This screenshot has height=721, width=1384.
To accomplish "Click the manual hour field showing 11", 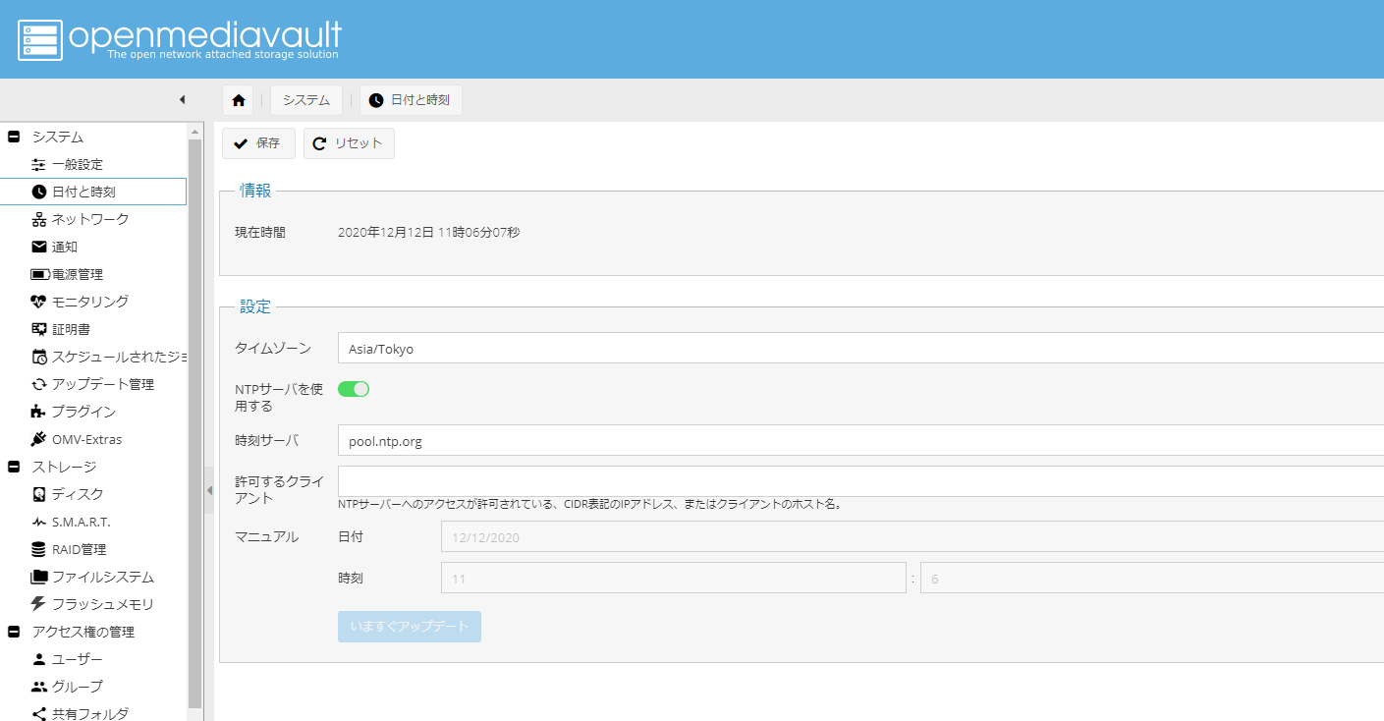I will tap(673, 579).
